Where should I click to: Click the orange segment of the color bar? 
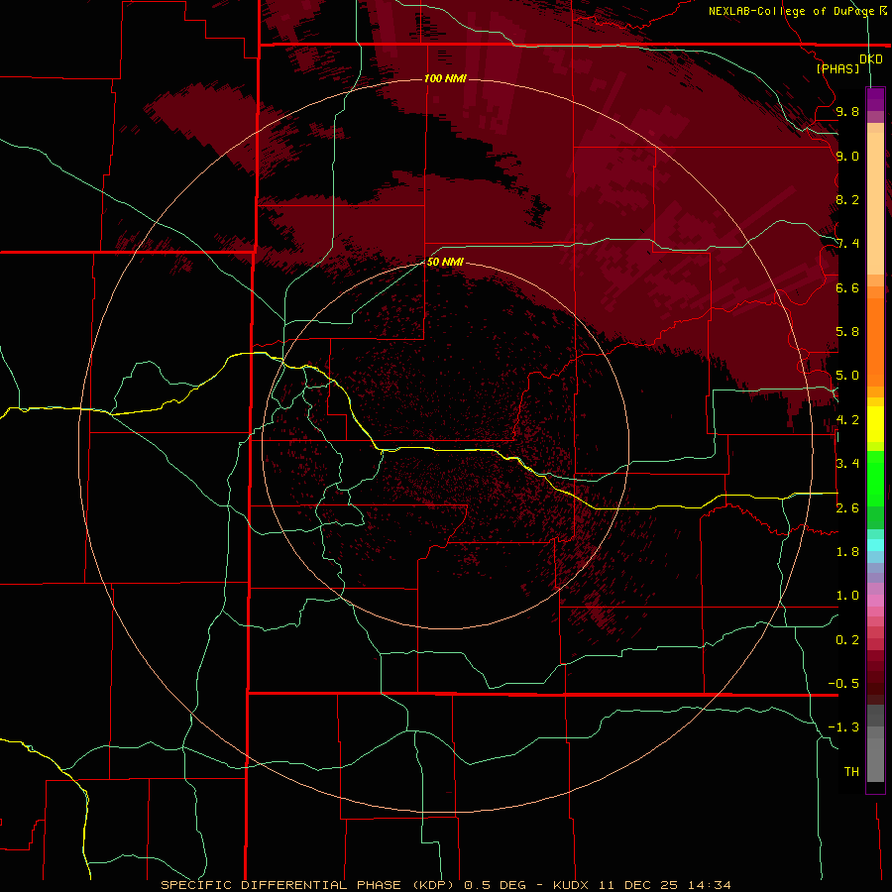pos(875,341)
